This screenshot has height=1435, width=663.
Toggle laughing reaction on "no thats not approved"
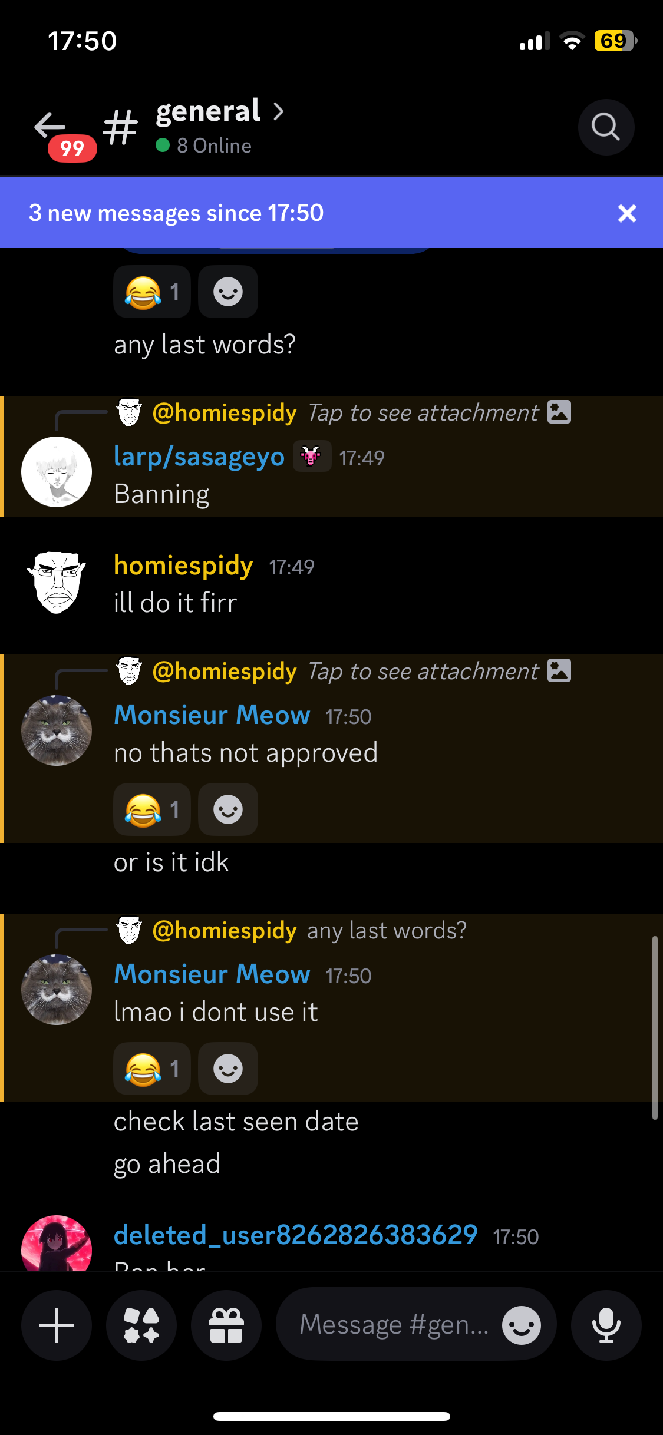[152, 809]
